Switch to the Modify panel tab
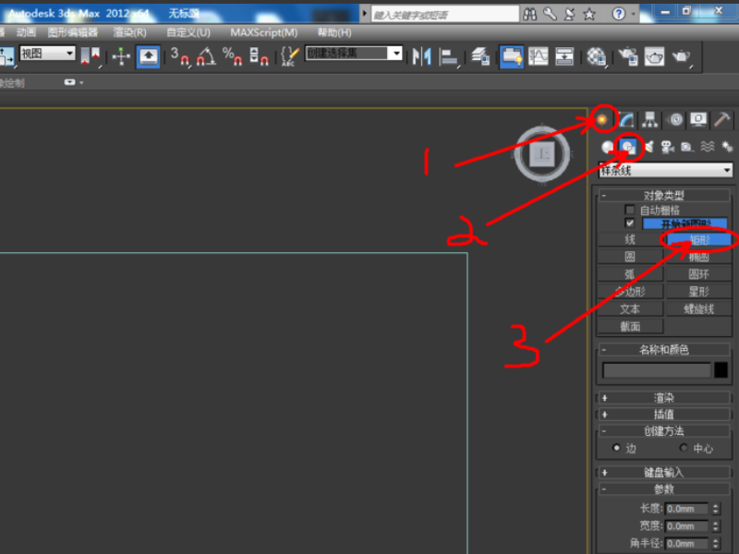The image size is (739, 554). pyautogui.click(x=626, y=120)
